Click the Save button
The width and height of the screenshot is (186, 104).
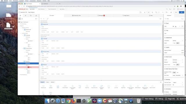176,12
